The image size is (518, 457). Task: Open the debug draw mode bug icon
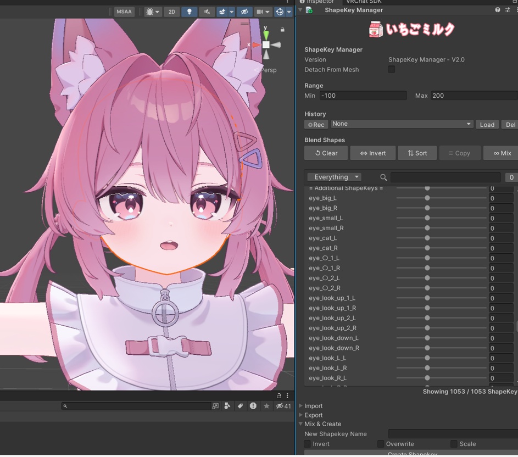pyautogui.click(x=149, y=12)
